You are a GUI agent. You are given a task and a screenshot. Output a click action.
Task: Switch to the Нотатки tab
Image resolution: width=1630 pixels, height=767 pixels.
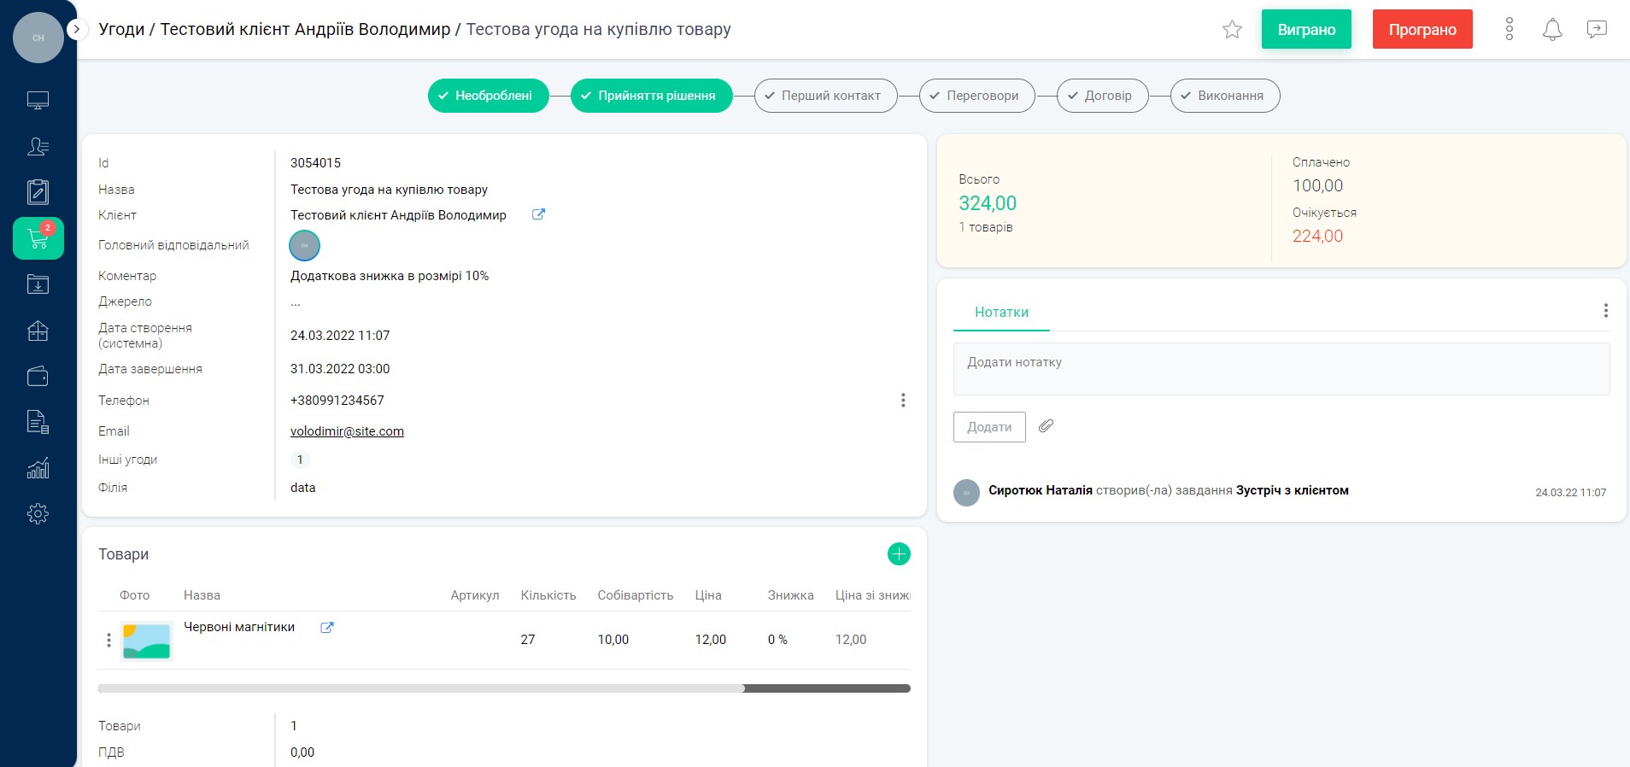click(1001, 313)
